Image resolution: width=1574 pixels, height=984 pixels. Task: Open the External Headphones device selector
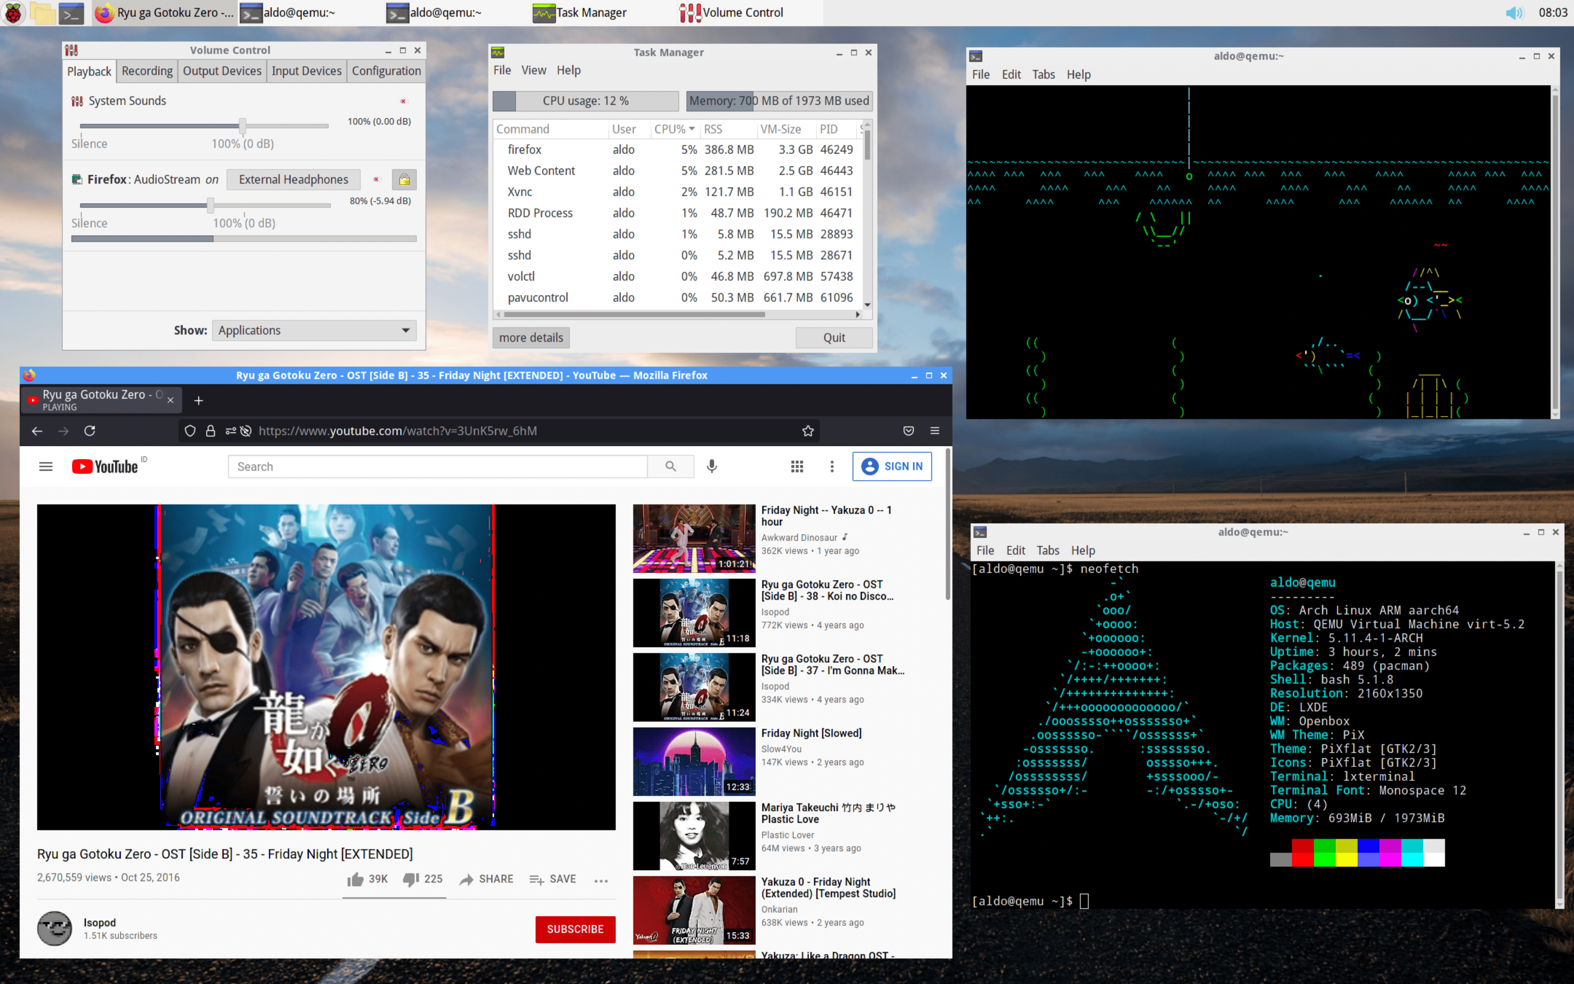[293, 180]
